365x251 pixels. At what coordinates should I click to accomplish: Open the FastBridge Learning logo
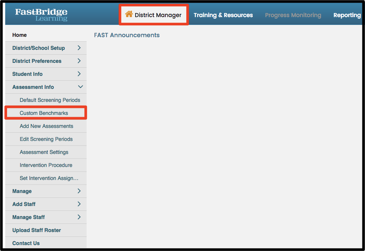[x=41, y=15]
